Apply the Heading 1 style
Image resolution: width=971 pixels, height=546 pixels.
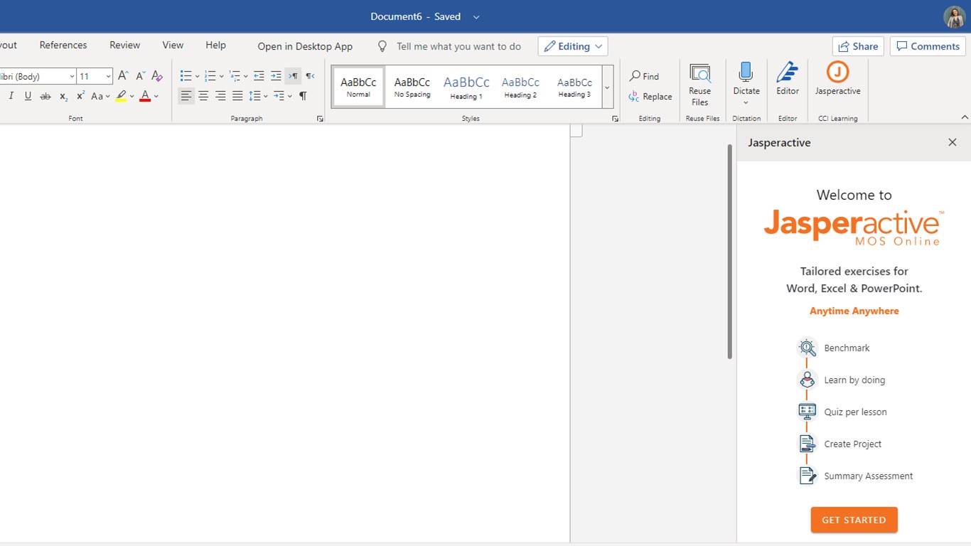466,87
